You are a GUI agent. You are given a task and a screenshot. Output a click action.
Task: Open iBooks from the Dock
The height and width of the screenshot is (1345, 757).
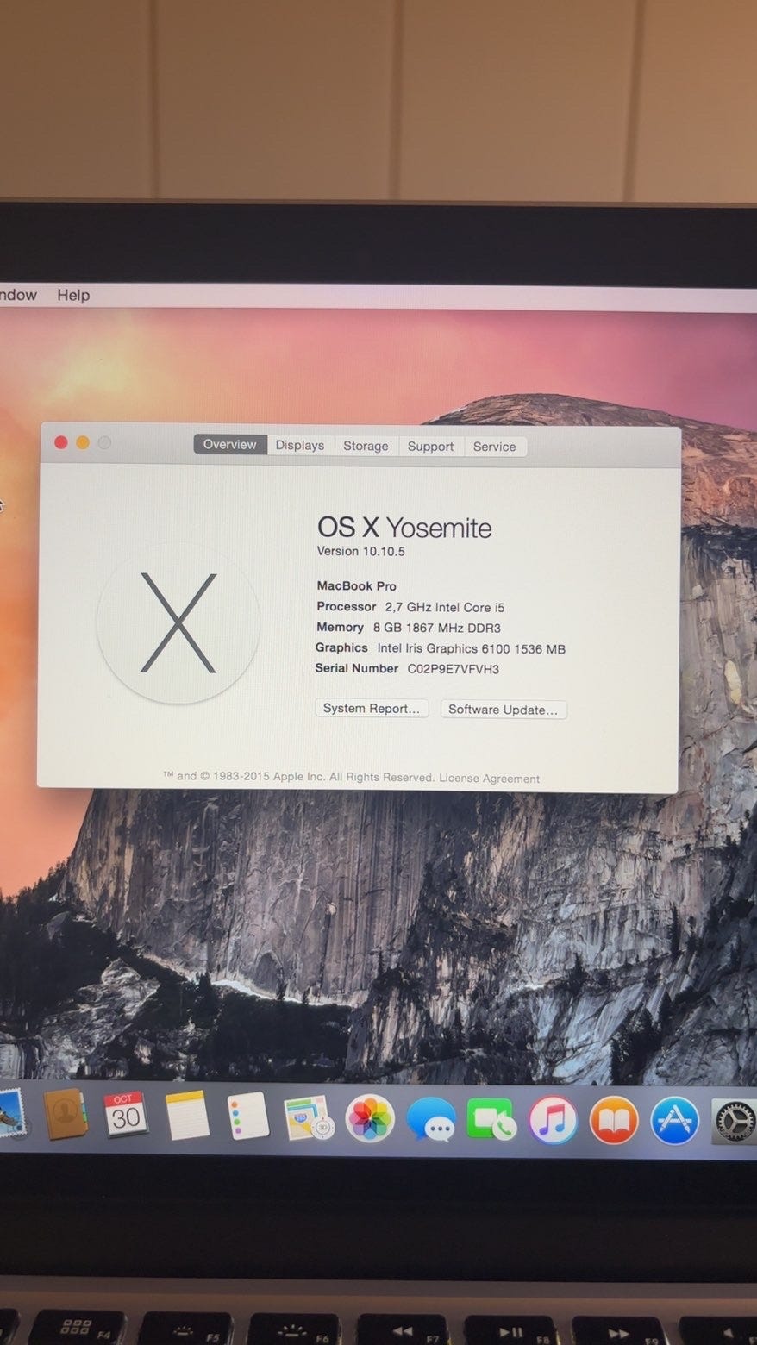click(614, 1121)
